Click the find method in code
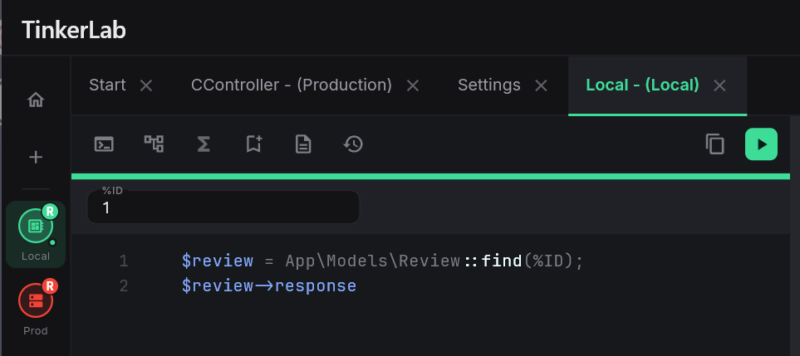 click(502, 261)
